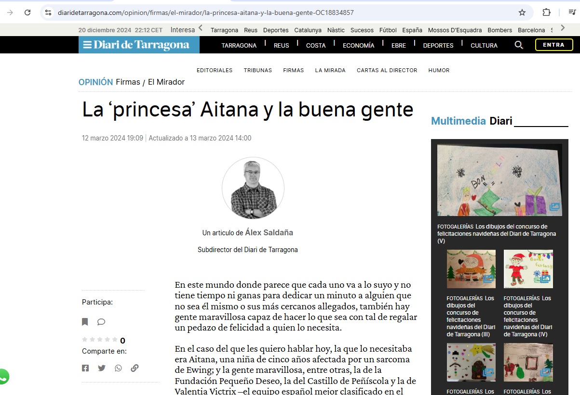Viewport: 580px width, 395px height.
Task: Open the TARRAGONA section in the black navbar
Action: tap(239, 46)
